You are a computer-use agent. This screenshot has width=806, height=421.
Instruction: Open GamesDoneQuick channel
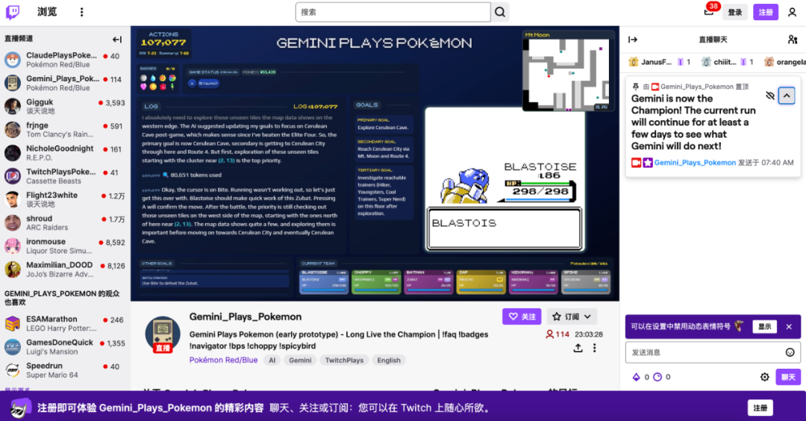point(64,346)
